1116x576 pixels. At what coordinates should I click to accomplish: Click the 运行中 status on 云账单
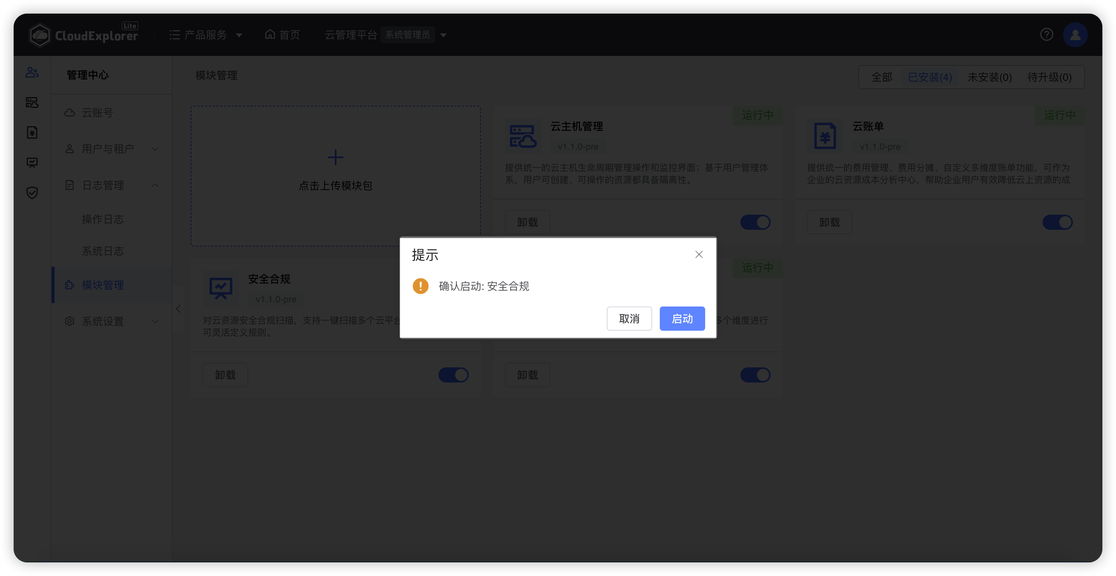pos(1059,115)
